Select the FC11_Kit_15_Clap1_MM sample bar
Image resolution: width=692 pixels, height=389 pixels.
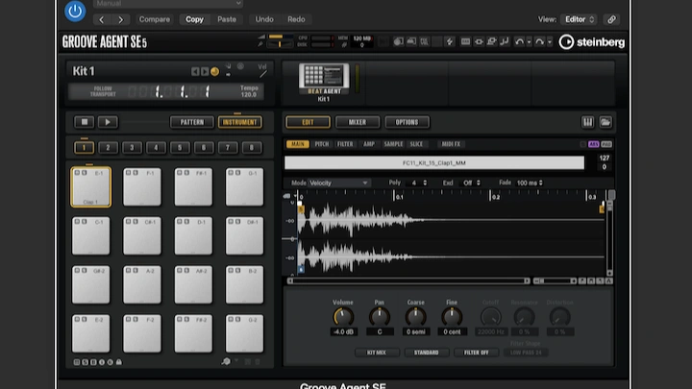434,162
